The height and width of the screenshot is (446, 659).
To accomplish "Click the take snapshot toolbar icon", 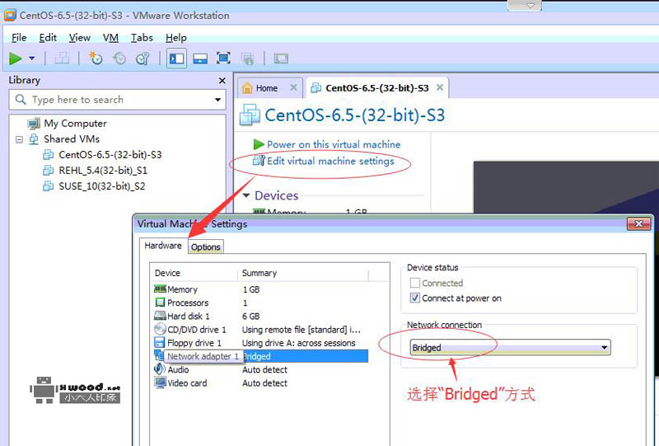I will click(x=96, y=59).
